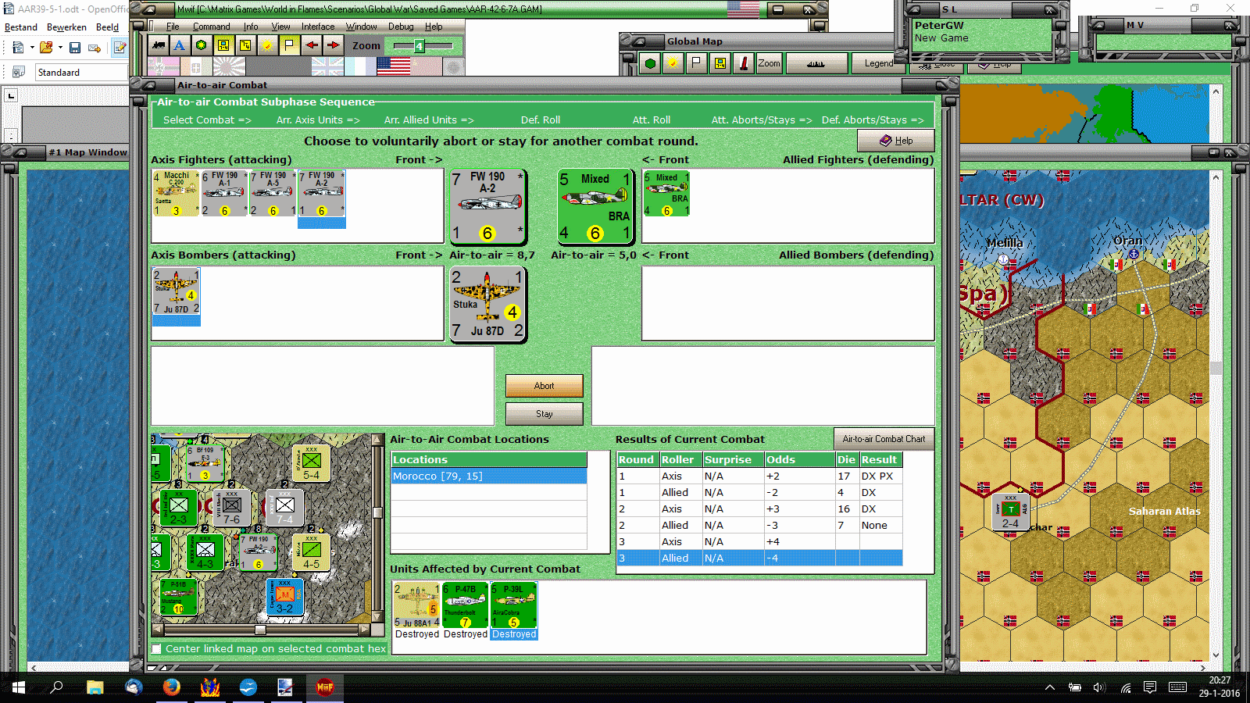Click the Abort button

click(545, 386)
